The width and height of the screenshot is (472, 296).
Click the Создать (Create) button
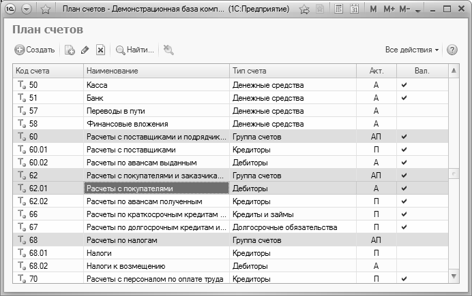(35, 50)
